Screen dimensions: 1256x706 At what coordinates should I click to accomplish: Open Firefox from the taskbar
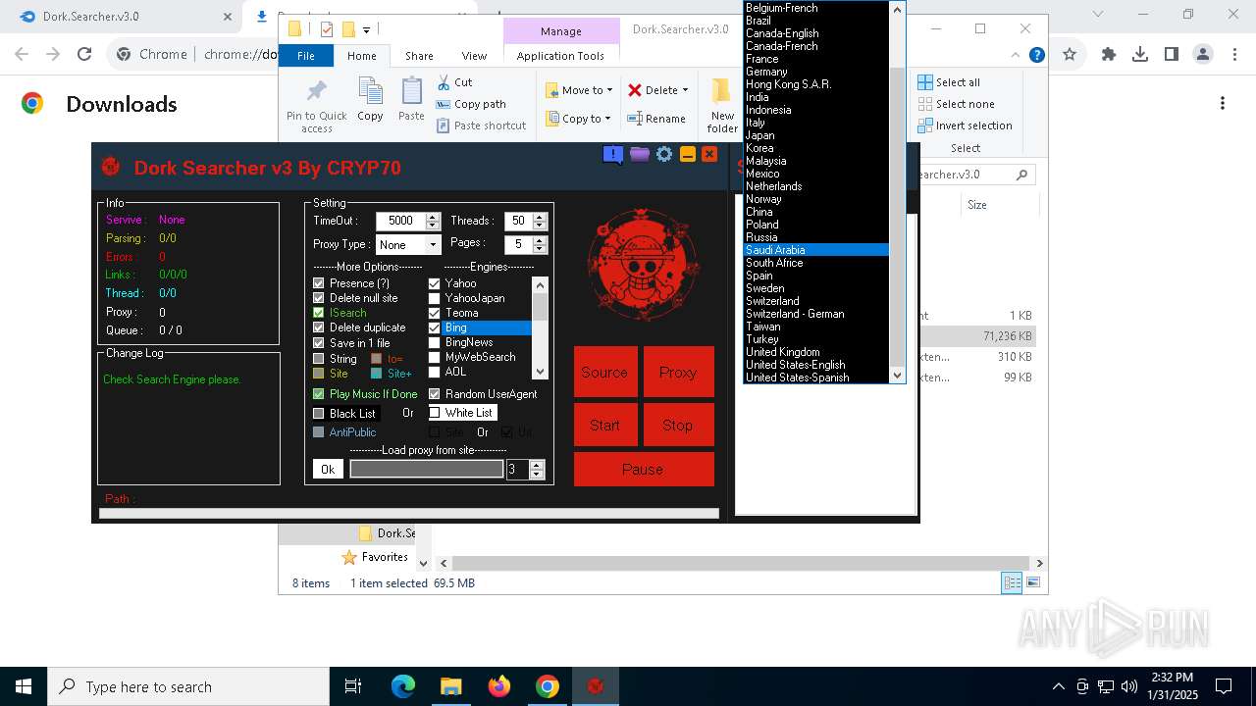tap(499, 686)
